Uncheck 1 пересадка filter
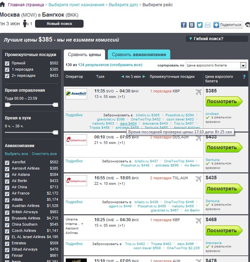The height and width of the screenshot is (262, 250). click(x=7, y=70)
